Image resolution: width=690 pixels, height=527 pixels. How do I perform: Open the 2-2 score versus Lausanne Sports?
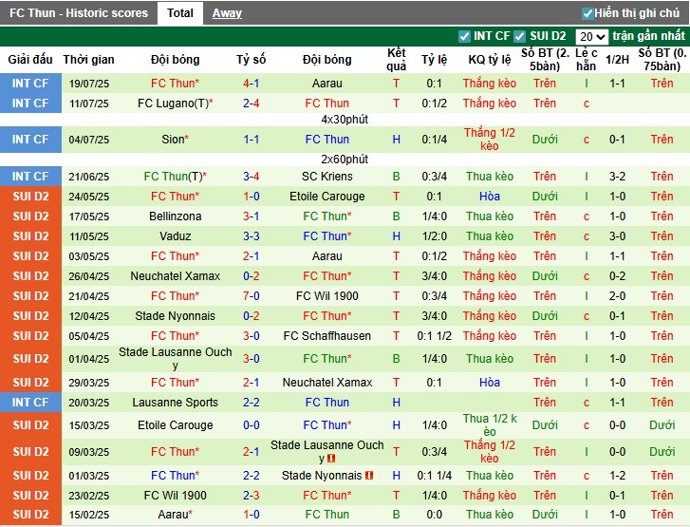pyautogui.click(x=251, y=403)
